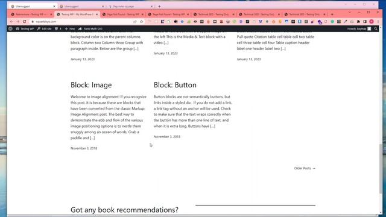Close the Testing WP - My WordPress tab
The height and width of the screenshot is (217, 386).
[96, 14]
